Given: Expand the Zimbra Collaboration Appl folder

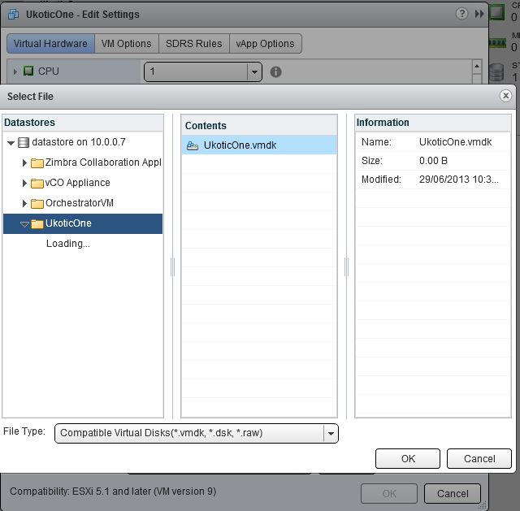Looking at the screenshot, I should click(x=24, y=162).
